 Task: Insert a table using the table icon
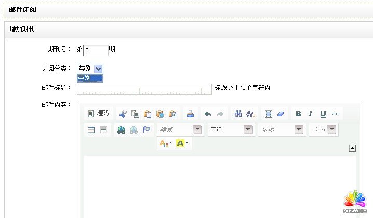pos(91,130)
